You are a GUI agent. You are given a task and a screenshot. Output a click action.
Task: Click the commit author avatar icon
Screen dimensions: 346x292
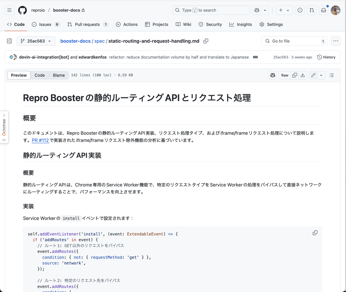click(x=13, y=57)
